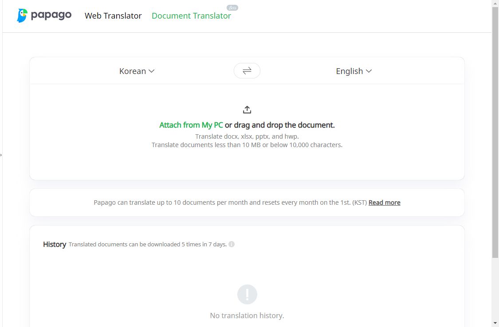Click the History heading
Viewport: 499px width, 327px height.
(55, 244)
